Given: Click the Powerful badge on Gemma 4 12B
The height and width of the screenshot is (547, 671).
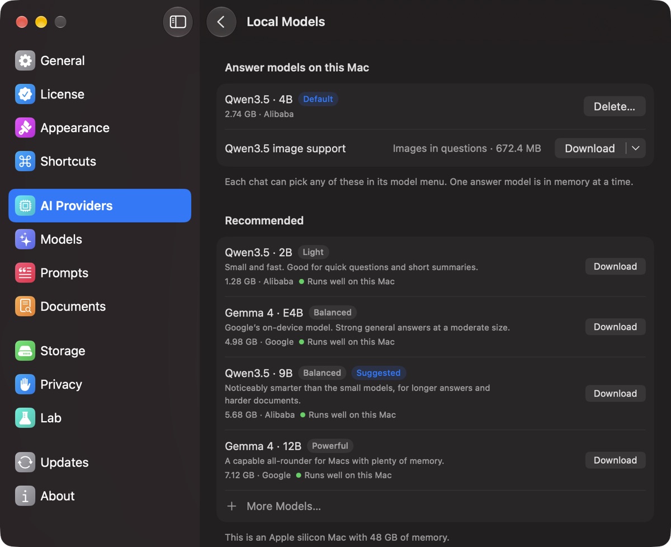Looking at the screenshot, I should pyautogui.click(x=330, y=446).
